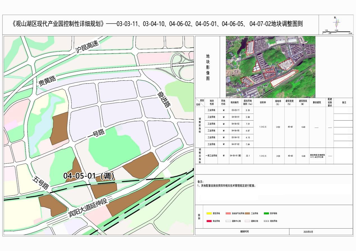Click the green 防护绿地 legend swatch

click(266, 213)
